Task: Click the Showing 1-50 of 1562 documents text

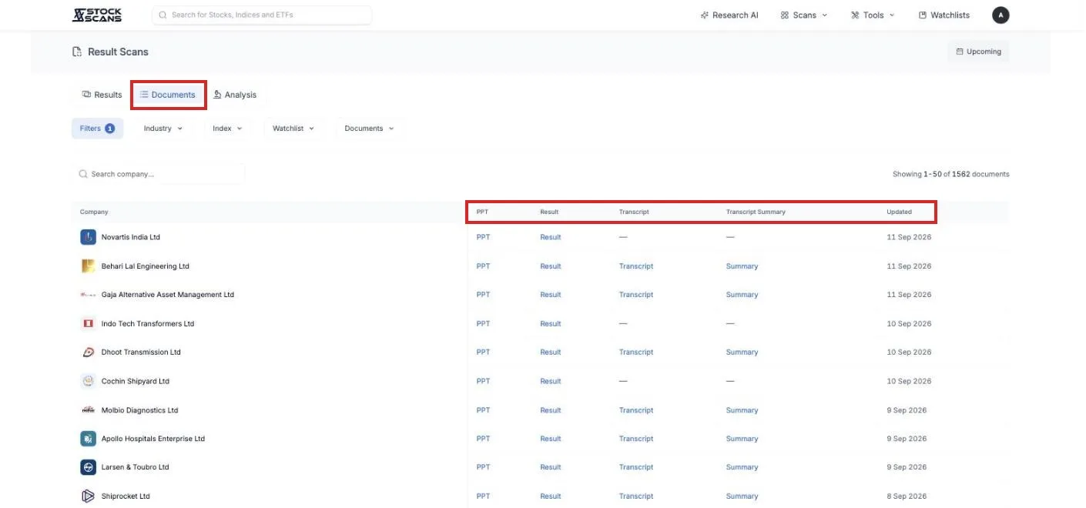Action: pos(950,174)
